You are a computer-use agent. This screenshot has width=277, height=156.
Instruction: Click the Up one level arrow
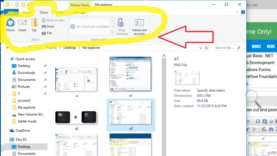(x=30, y=47)
